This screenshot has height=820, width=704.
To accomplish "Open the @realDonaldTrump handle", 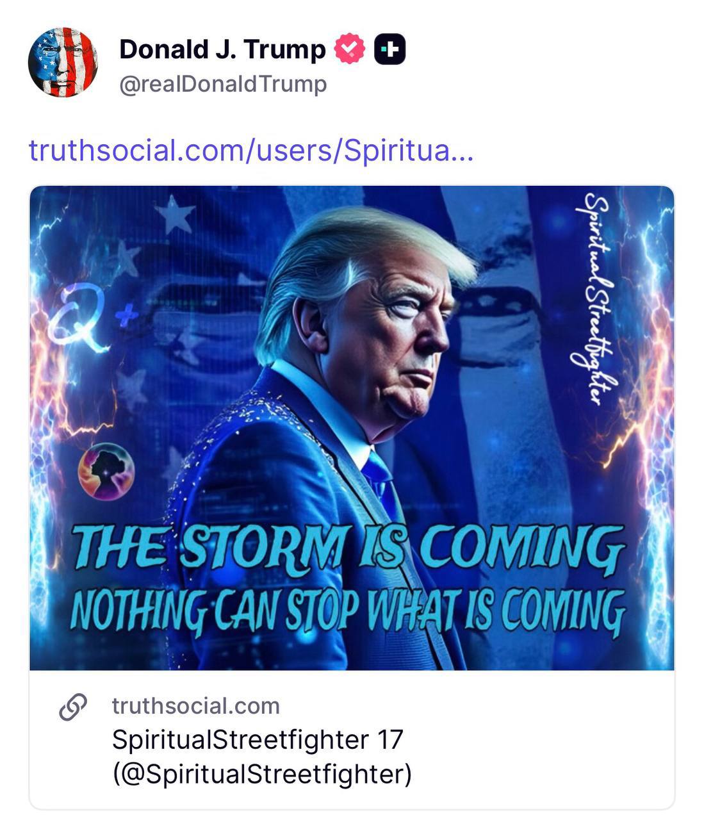I will click(x=223, y=84).
